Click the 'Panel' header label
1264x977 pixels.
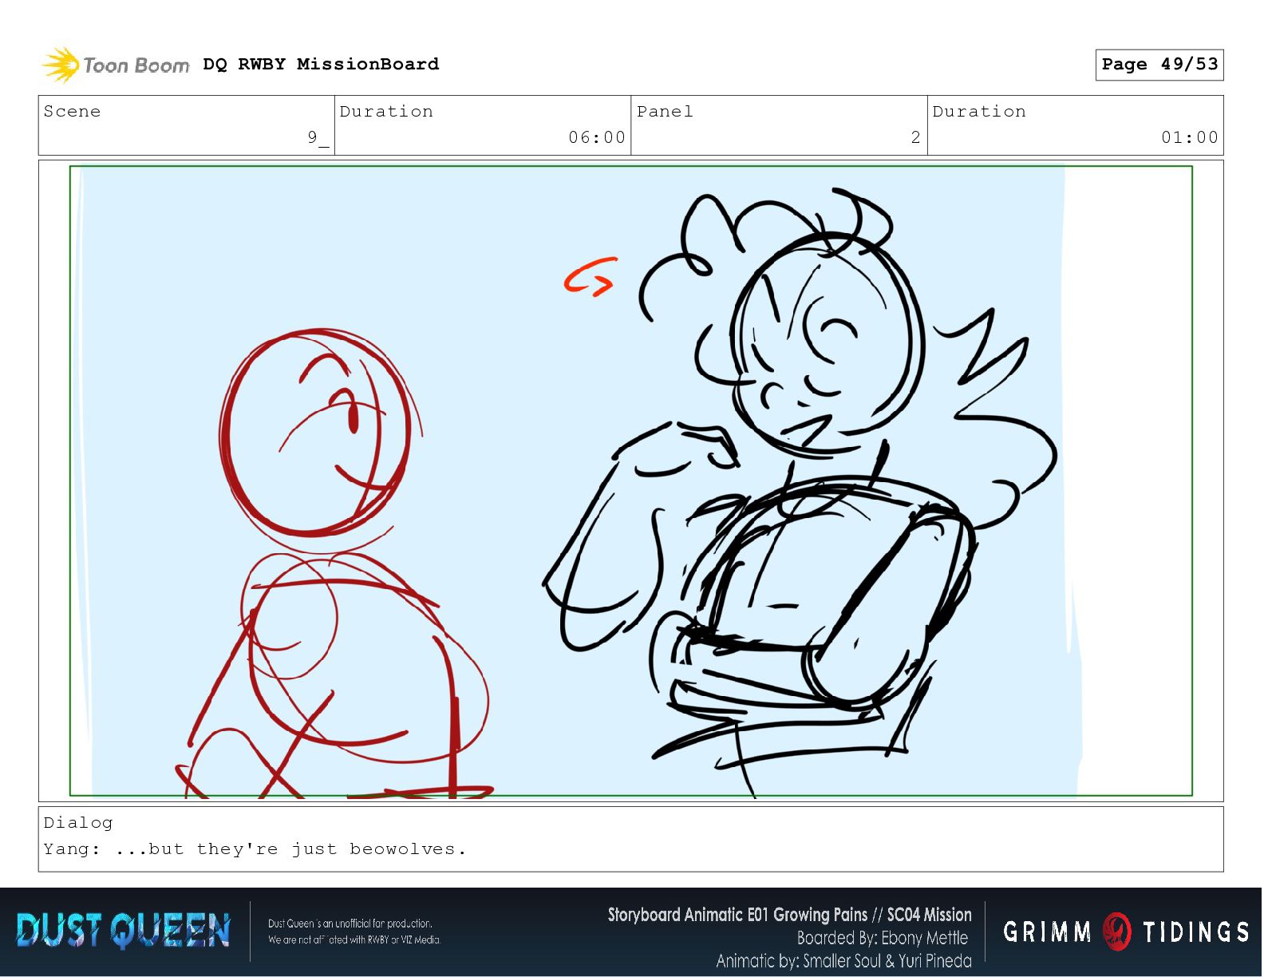[665, 111]
